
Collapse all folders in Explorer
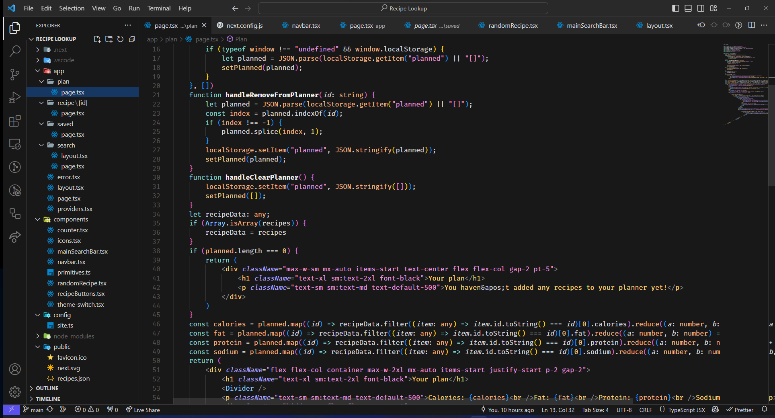132,39
